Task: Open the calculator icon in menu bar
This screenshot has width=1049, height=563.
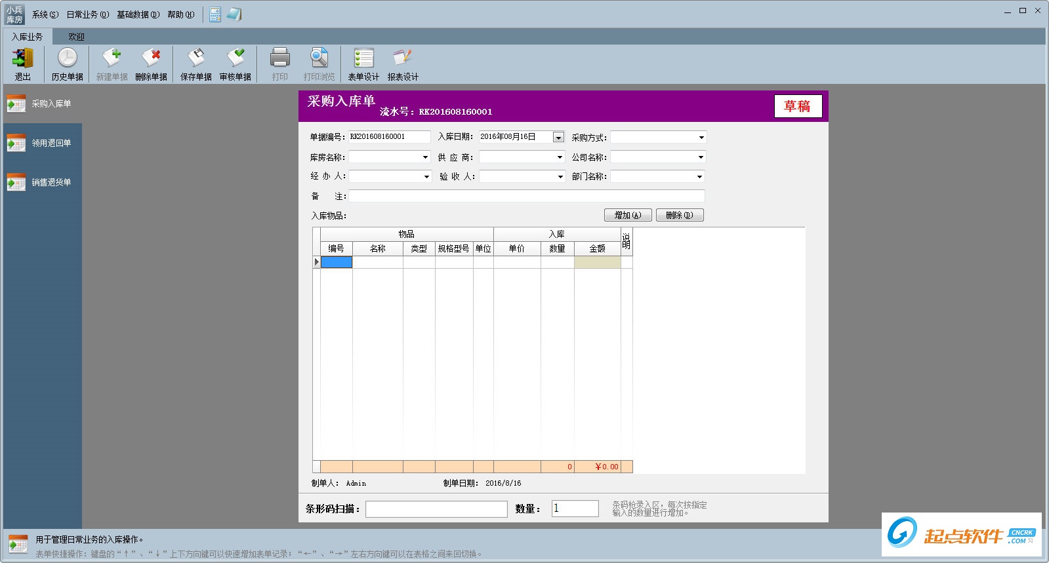Action: (x=215, y=14)
